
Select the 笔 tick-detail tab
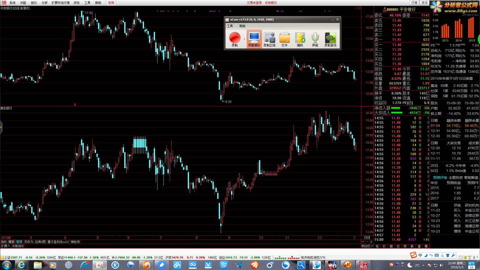point(377,246)
